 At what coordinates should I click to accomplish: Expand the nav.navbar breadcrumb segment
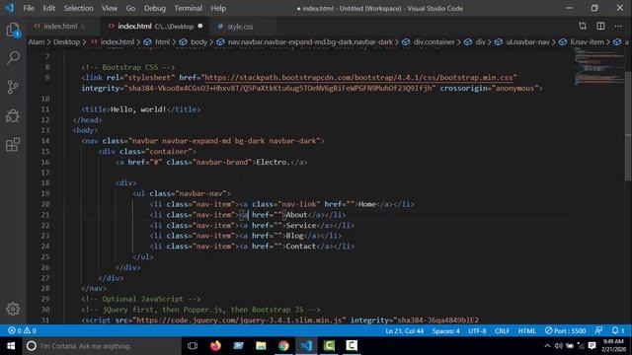point(310,41)
